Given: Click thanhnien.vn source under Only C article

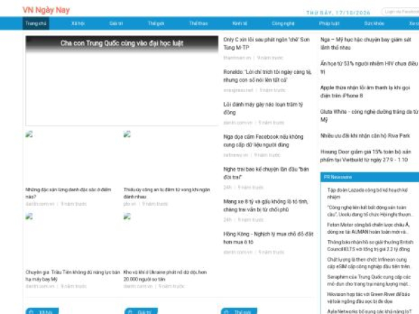Looking at the screenshot, I should [237, 58].
